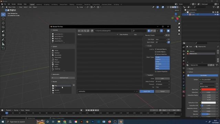Click the white Subsurface Color swatch

point(209,103)
